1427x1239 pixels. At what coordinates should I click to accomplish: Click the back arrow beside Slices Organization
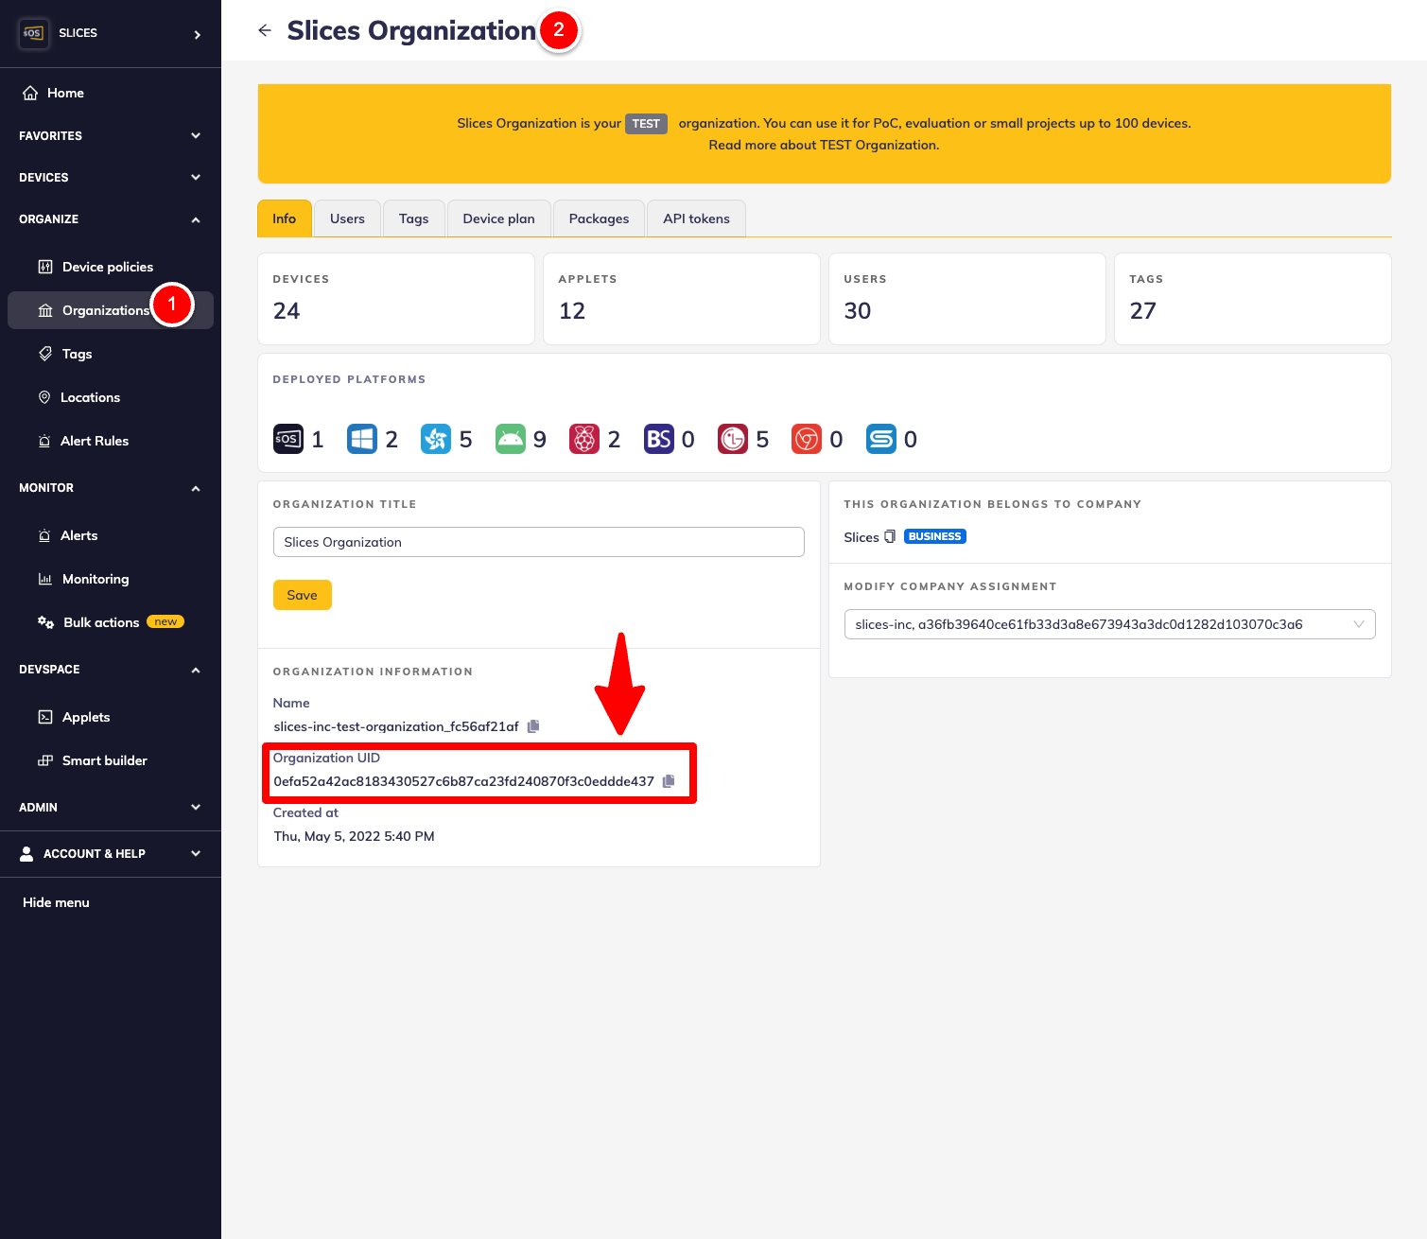click(x=265, y=30)
